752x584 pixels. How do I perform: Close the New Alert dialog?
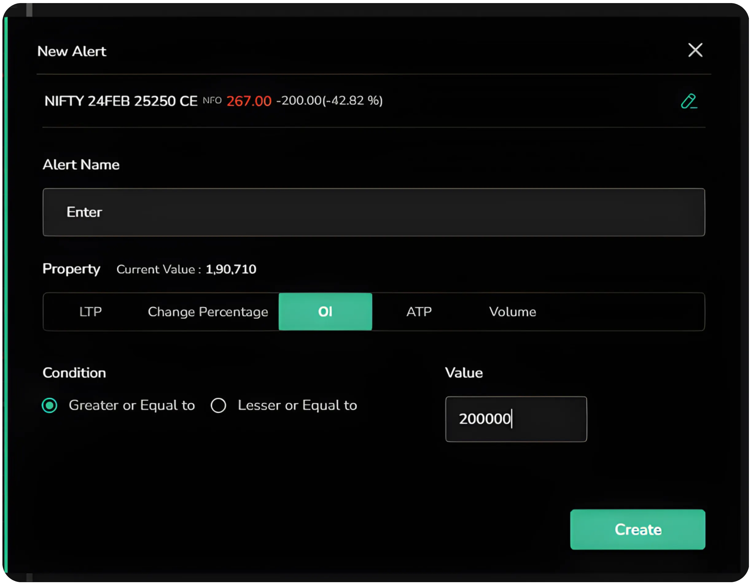point(695,50)
